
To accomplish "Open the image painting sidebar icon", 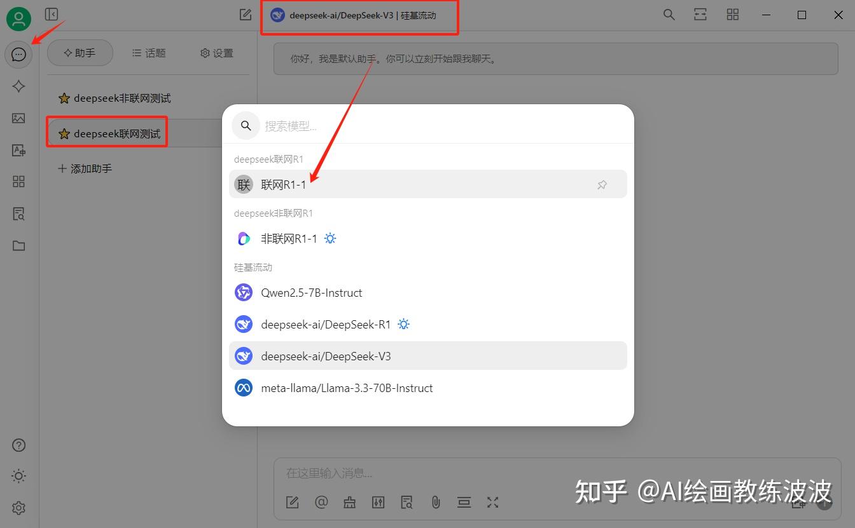I will coord(18,118).
